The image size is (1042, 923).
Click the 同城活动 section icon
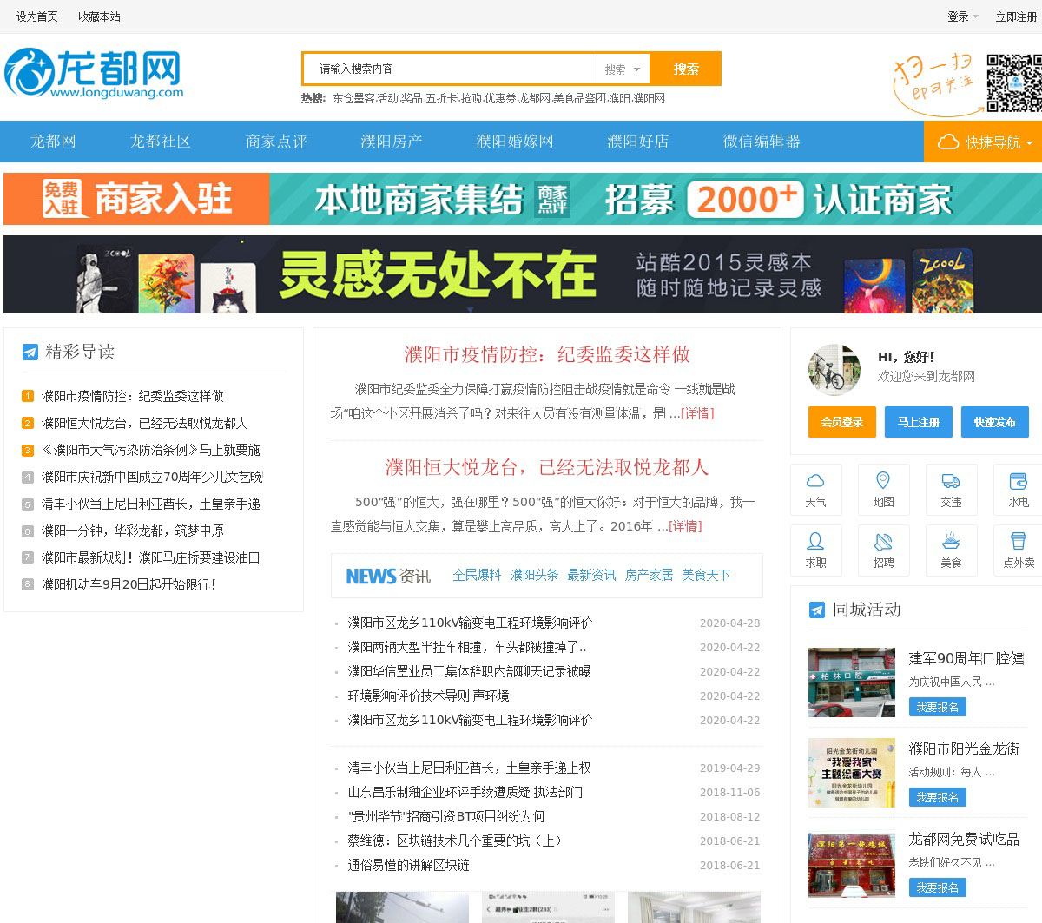(x=816, y=610)
